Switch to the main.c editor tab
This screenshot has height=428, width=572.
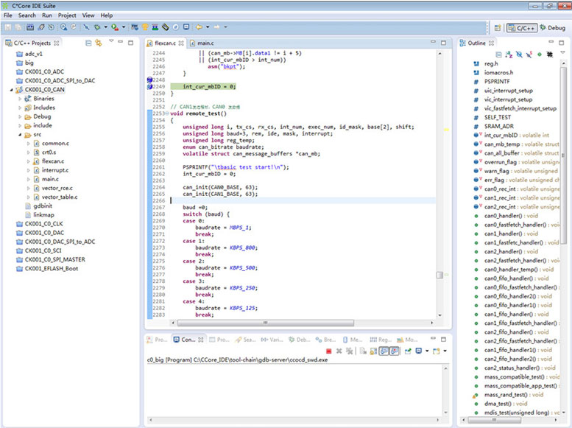click(205, 43)
